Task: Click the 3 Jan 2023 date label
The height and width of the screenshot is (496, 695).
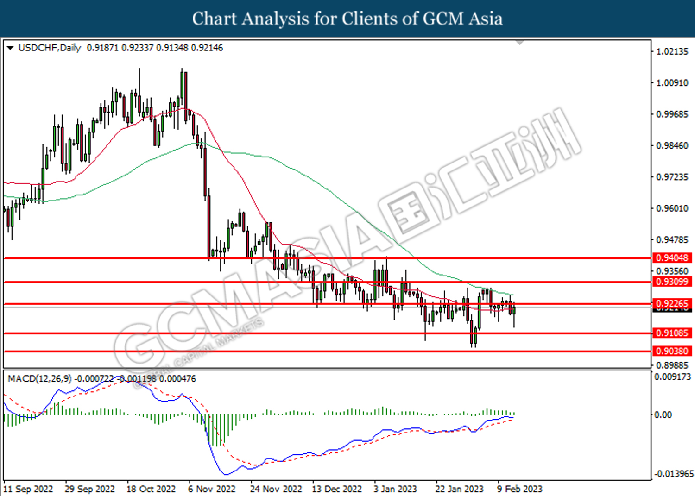Action: point(395,489)
